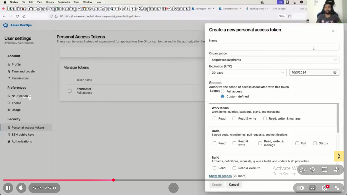The height and width of the screenshot is (195, 347).
Task: Open SSH public keys in sidebar
Action: pyautogui.click(x=23, y=135)
